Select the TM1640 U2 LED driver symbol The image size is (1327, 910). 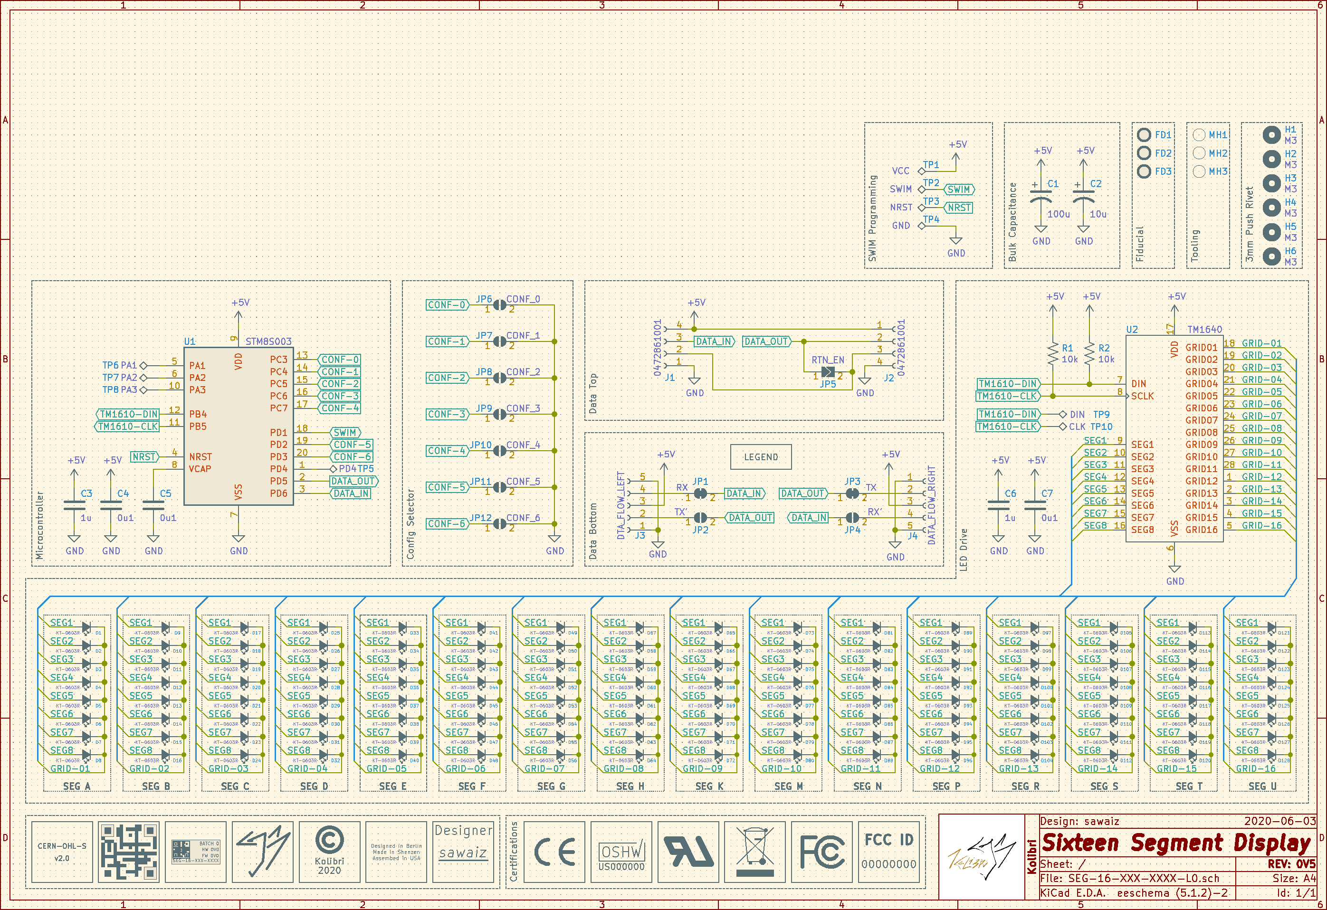pos(1174,438)
